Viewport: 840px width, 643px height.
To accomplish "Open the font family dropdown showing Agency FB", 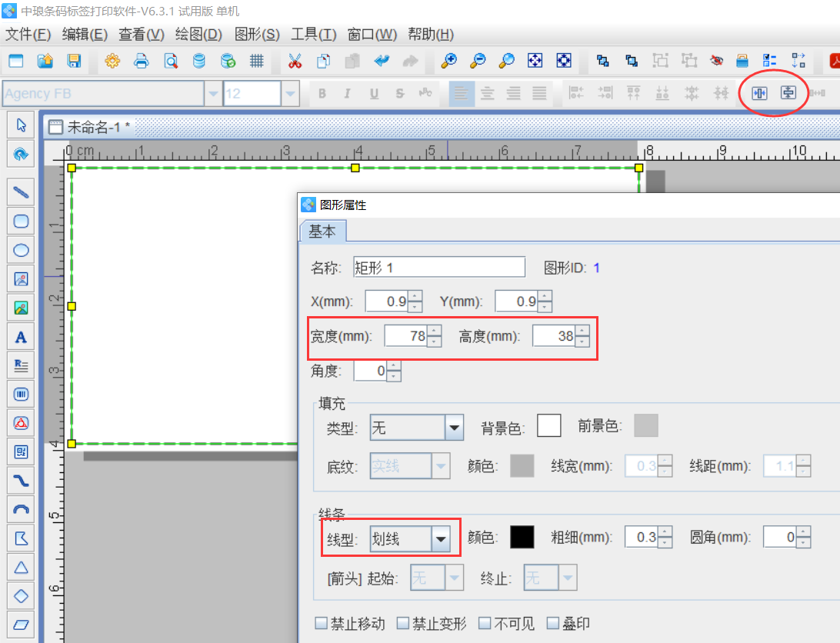I will pyautogui.click(x=212, y=92).
